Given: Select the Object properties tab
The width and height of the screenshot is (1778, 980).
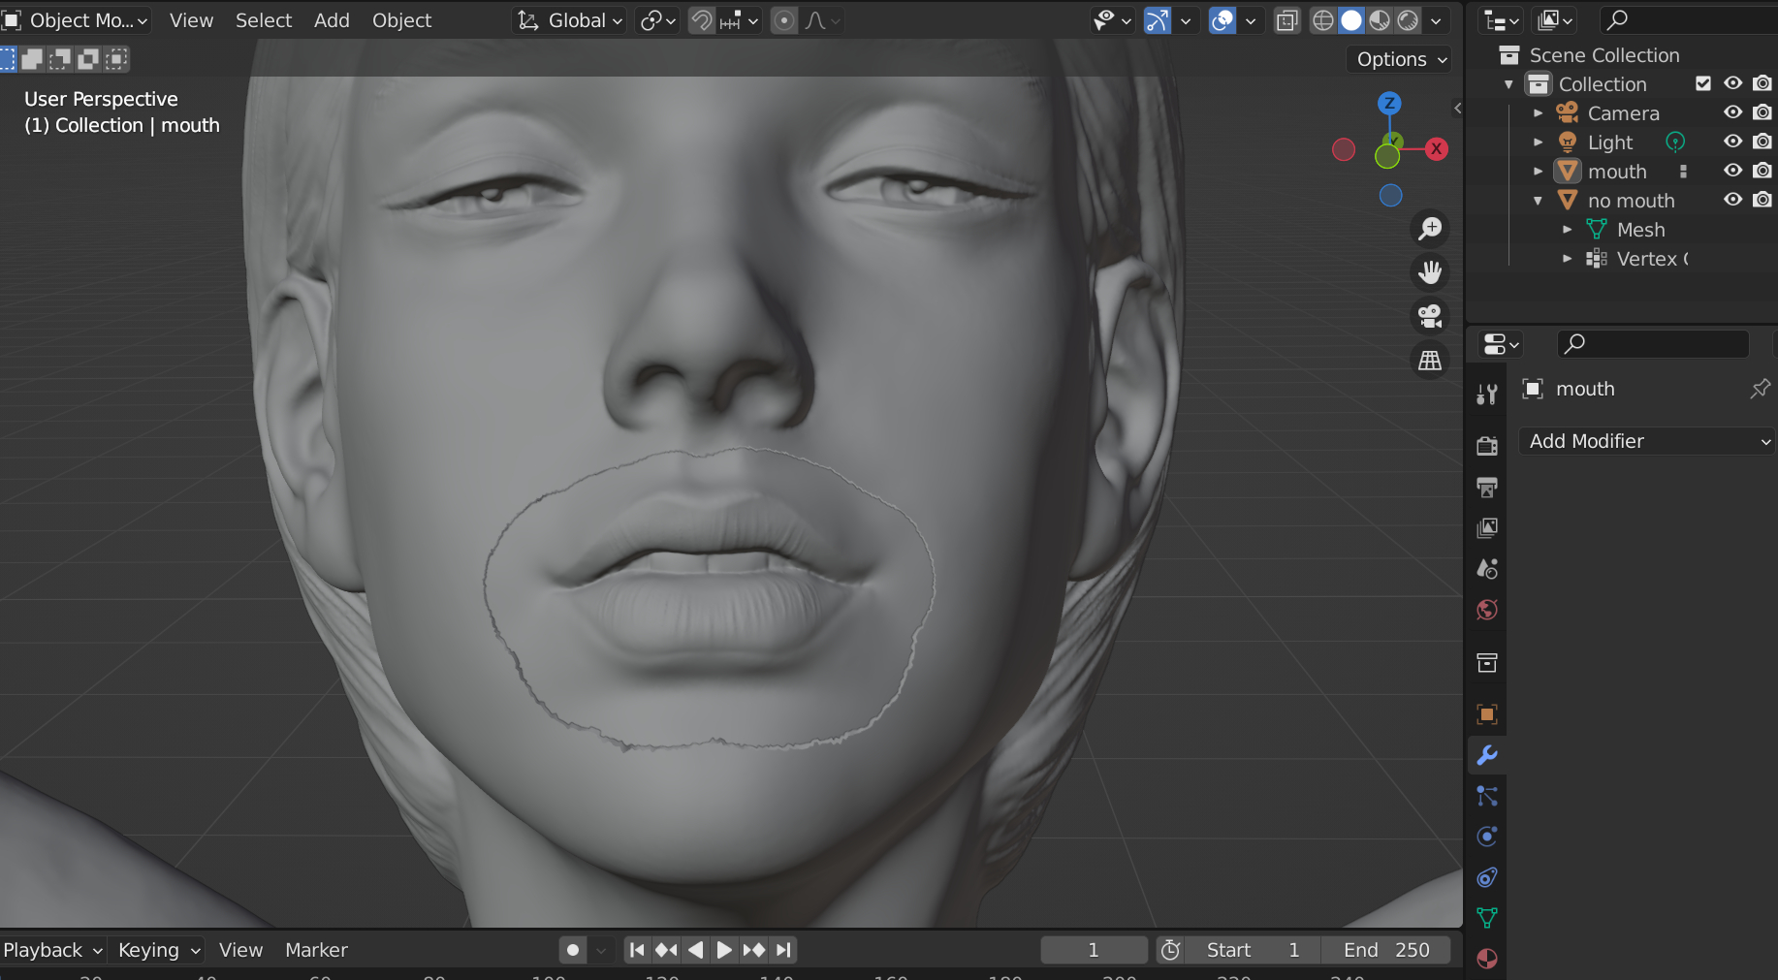Looking at the screenshot, I should click(x=1487, y=714).
